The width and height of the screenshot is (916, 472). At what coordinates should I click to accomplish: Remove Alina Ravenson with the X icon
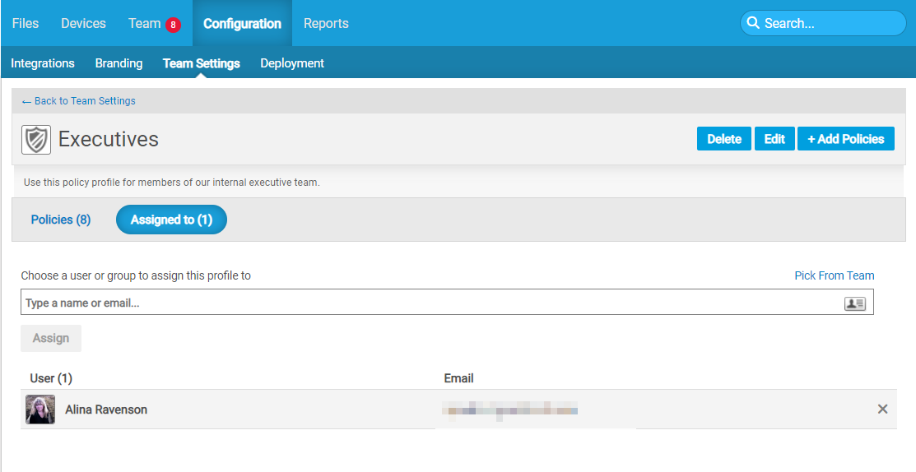click(x=882, y=409)
